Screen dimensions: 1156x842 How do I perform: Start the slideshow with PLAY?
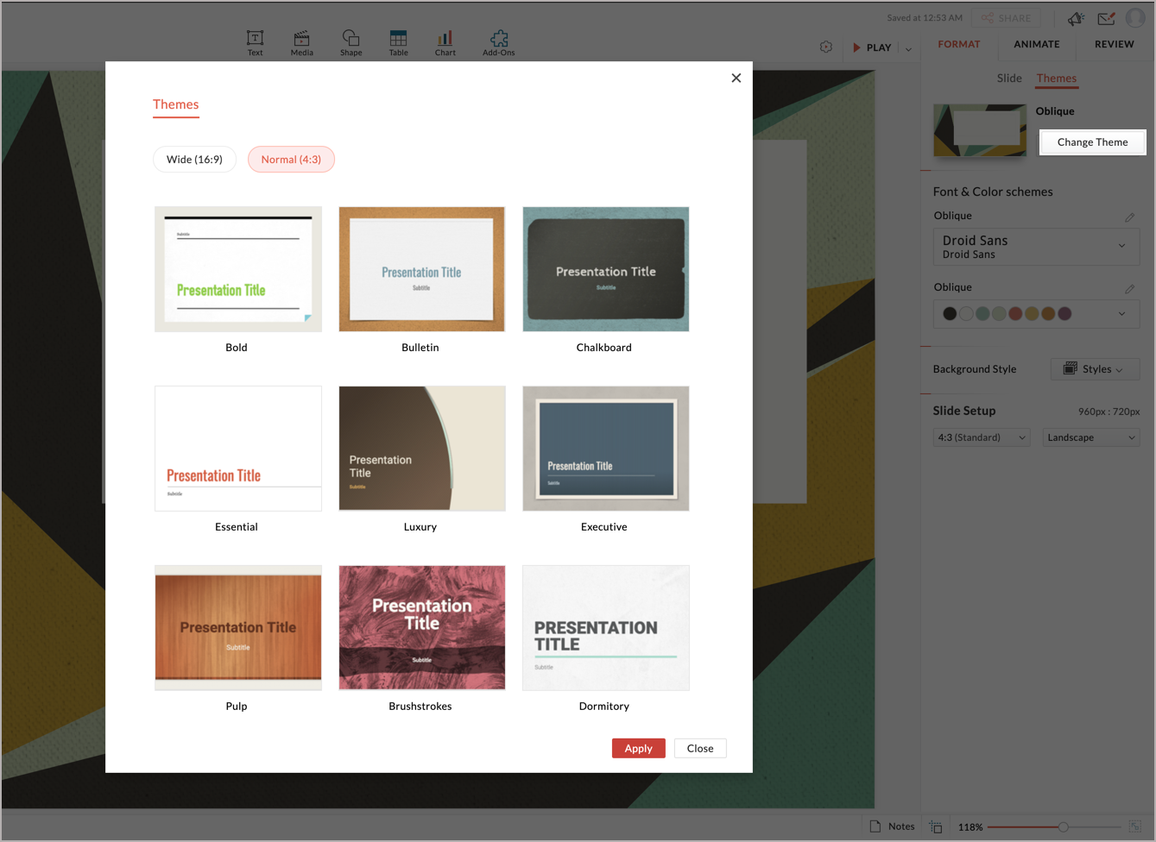872,47
